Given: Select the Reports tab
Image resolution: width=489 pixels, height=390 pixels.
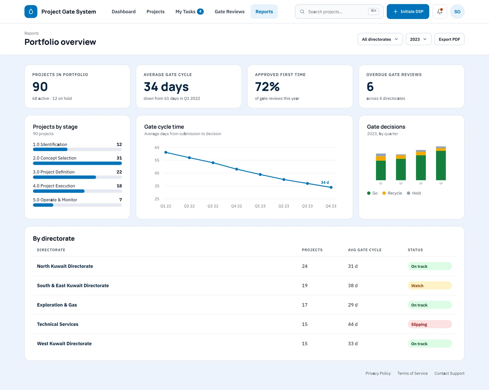Looking at the screenshot, I should (264, 11).
